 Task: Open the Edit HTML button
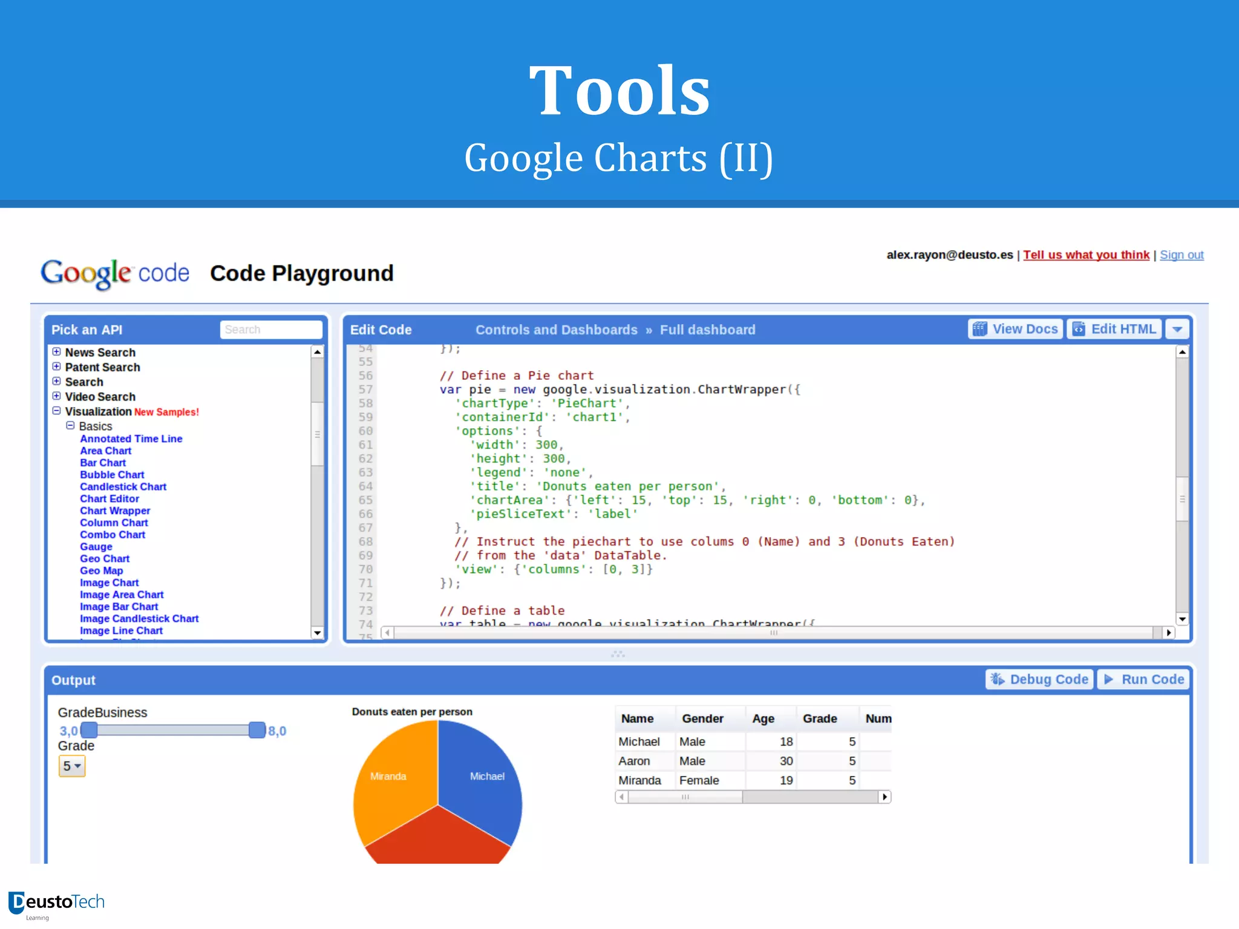point(1114,329)
